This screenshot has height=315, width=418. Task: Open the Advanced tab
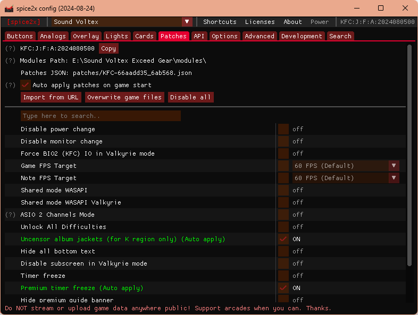pos(260,36)
